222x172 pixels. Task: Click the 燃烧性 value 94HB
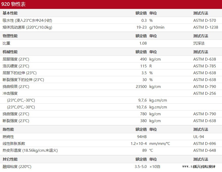click(142, 137)
